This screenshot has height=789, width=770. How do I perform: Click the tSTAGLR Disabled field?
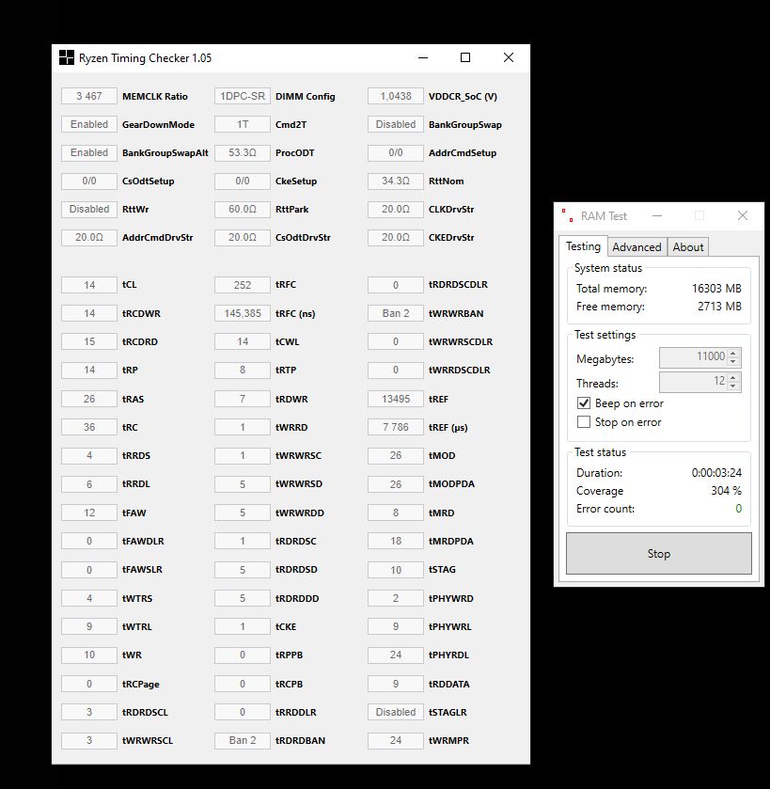point(396,712)
